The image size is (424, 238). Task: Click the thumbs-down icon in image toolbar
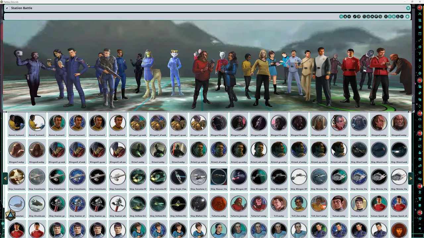[x=376, y=17]
